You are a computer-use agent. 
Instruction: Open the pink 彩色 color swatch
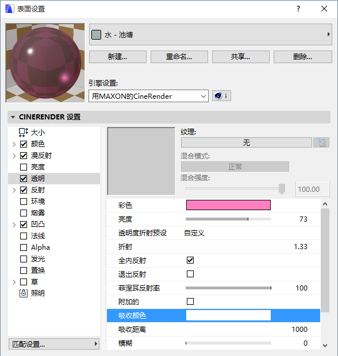click(x=228, y=205)
